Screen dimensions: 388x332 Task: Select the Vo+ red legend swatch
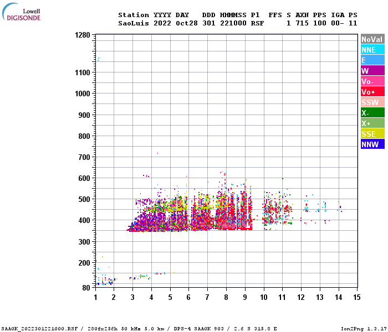pyautogui.click(x=372, y=92)
